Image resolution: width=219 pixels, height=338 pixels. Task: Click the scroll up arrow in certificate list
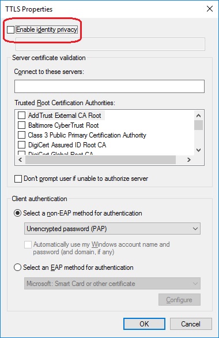[x=199, y=116]
